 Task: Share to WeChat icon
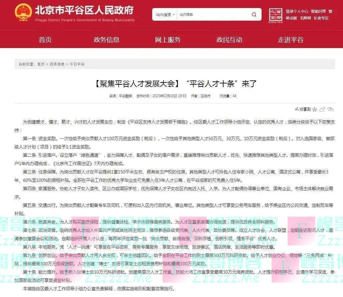(x=331, y=109)
